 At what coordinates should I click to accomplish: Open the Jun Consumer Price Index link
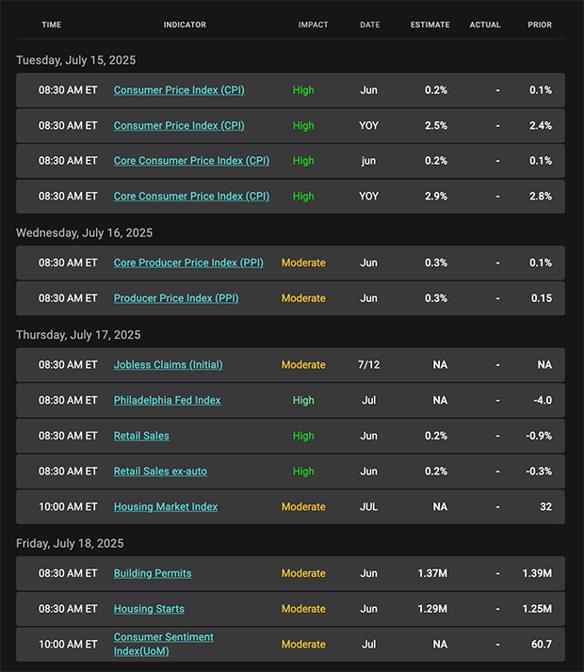[x=179, y=90]
